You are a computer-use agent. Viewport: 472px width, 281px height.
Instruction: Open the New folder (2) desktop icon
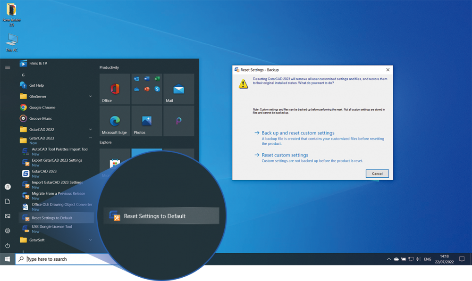11,15
